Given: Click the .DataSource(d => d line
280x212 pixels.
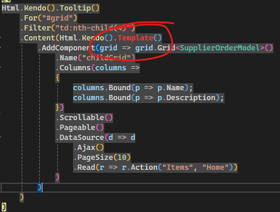Looking at the screenshot, I should pos(95,138).
